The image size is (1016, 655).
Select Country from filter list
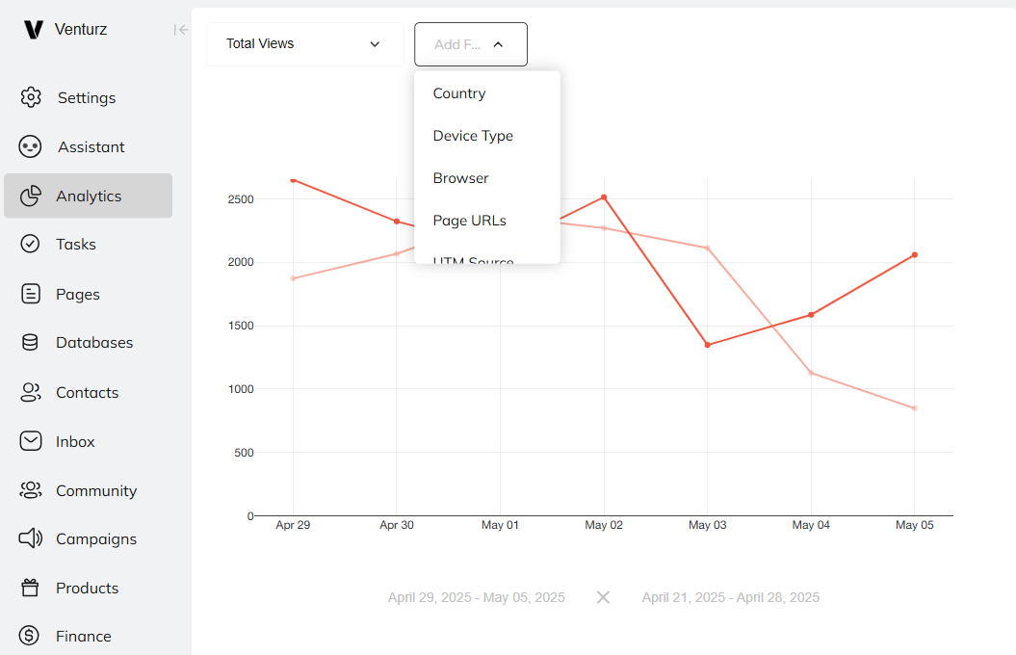coord(459,93)
